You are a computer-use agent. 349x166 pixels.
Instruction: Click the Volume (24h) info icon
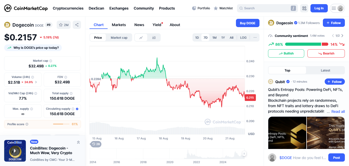[x=33, y=77]
